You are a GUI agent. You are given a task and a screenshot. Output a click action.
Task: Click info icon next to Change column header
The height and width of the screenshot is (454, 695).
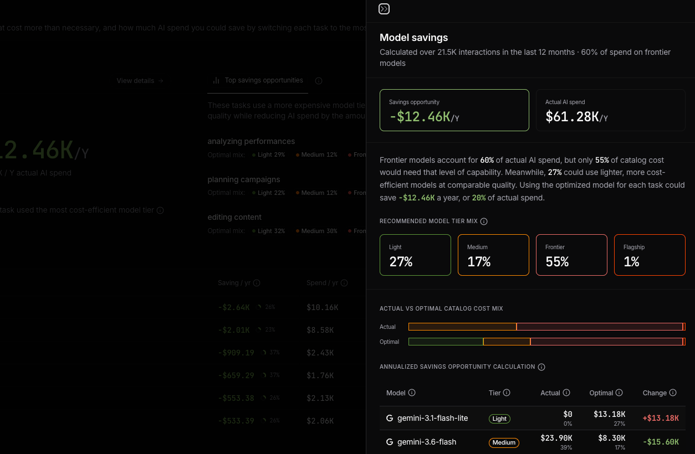[x=673, y=393]
